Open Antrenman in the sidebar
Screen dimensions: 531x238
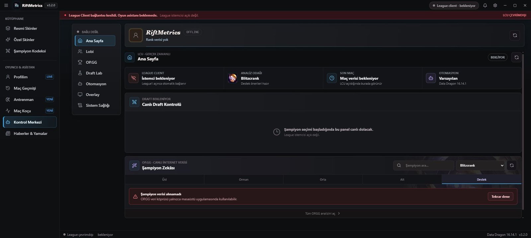[30, 99]
